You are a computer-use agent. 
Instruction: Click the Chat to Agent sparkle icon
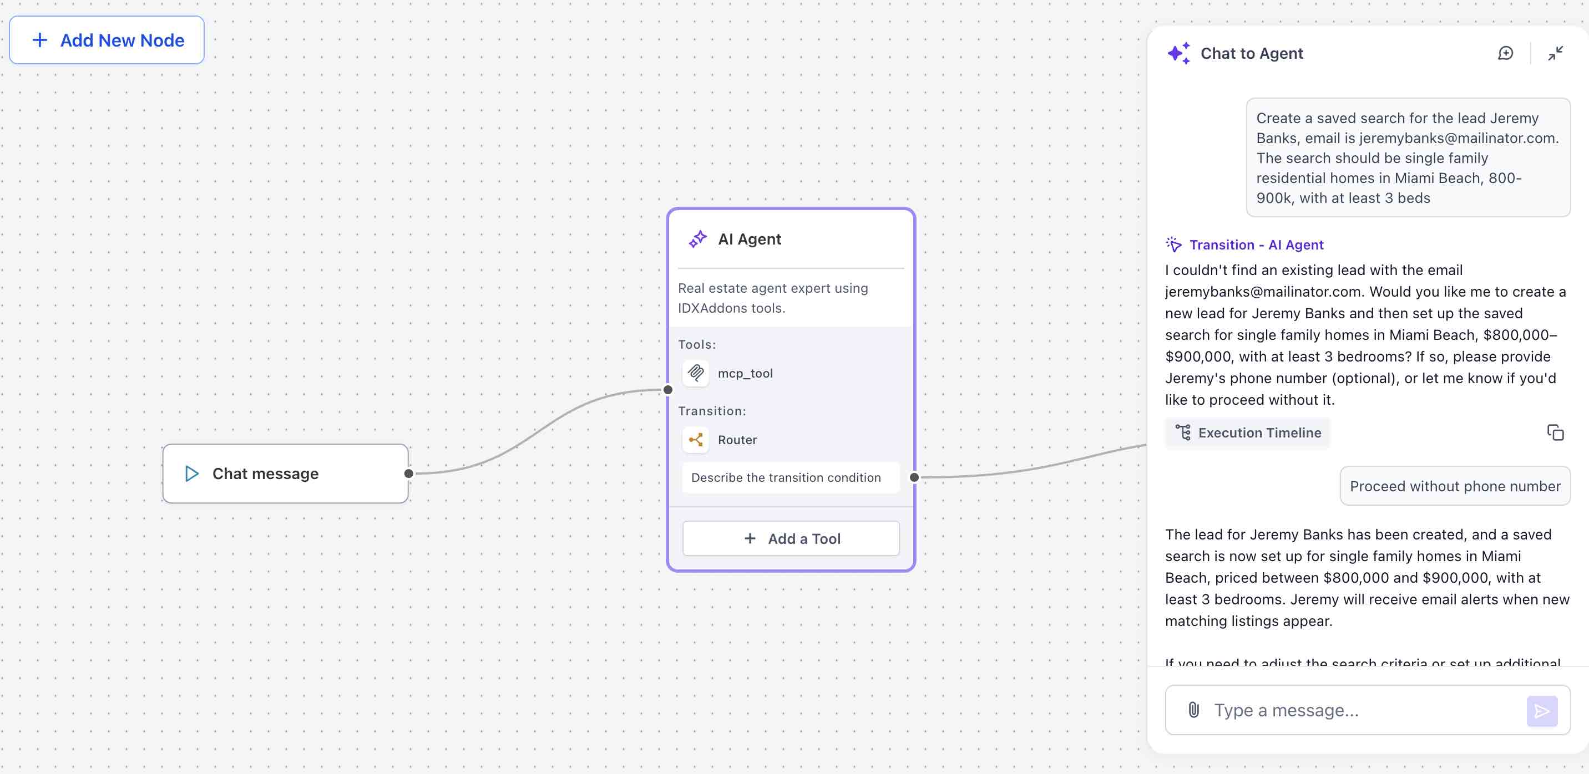[1178, 54]
